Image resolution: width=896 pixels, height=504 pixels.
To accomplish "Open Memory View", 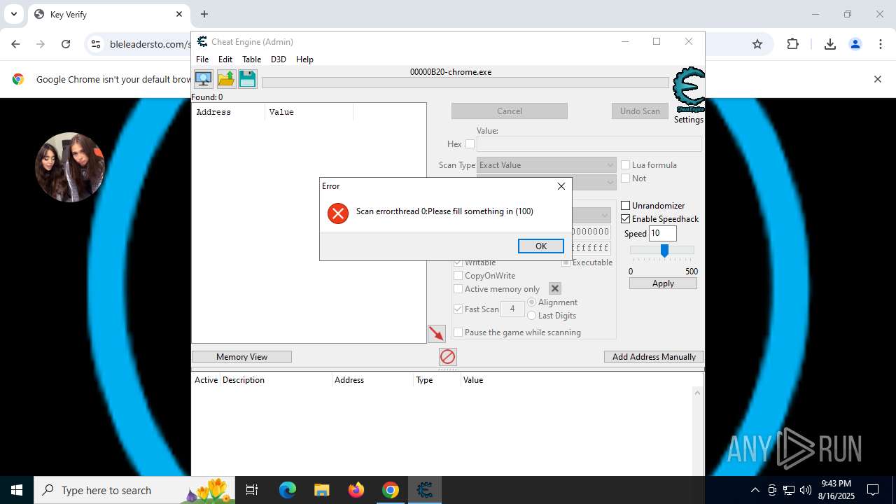I will click(x=241, y=357).
